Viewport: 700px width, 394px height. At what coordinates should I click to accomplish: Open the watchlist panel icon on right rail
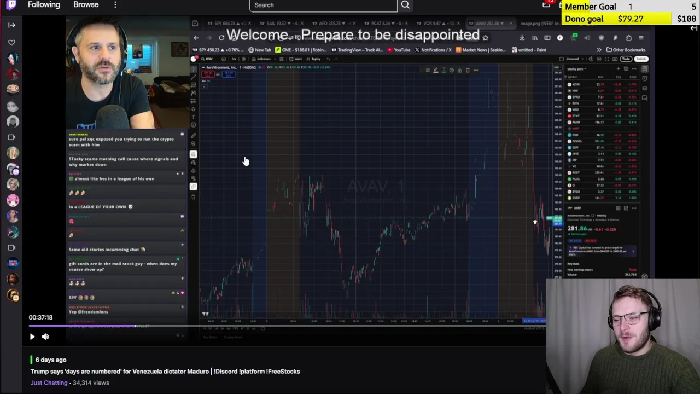click(645, 69)
